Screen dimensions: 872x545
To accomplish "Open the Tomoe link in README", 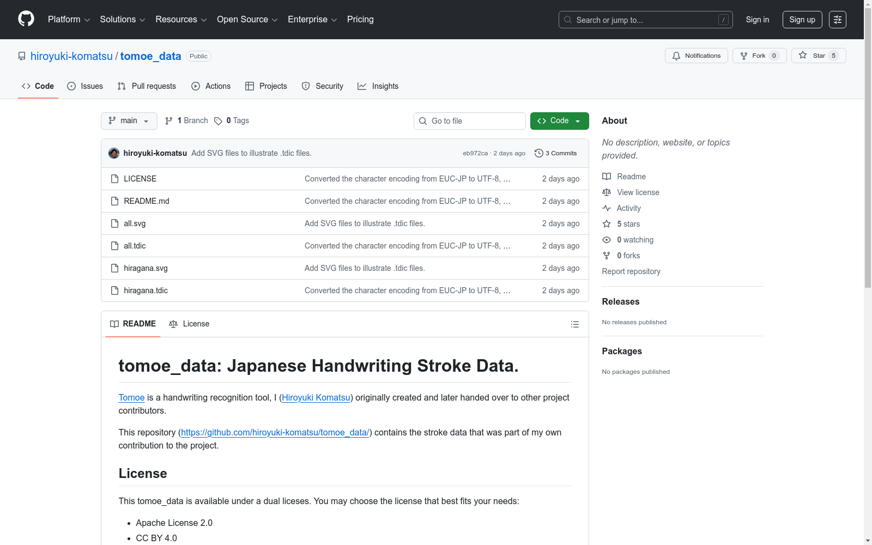I will coord(132,398).
